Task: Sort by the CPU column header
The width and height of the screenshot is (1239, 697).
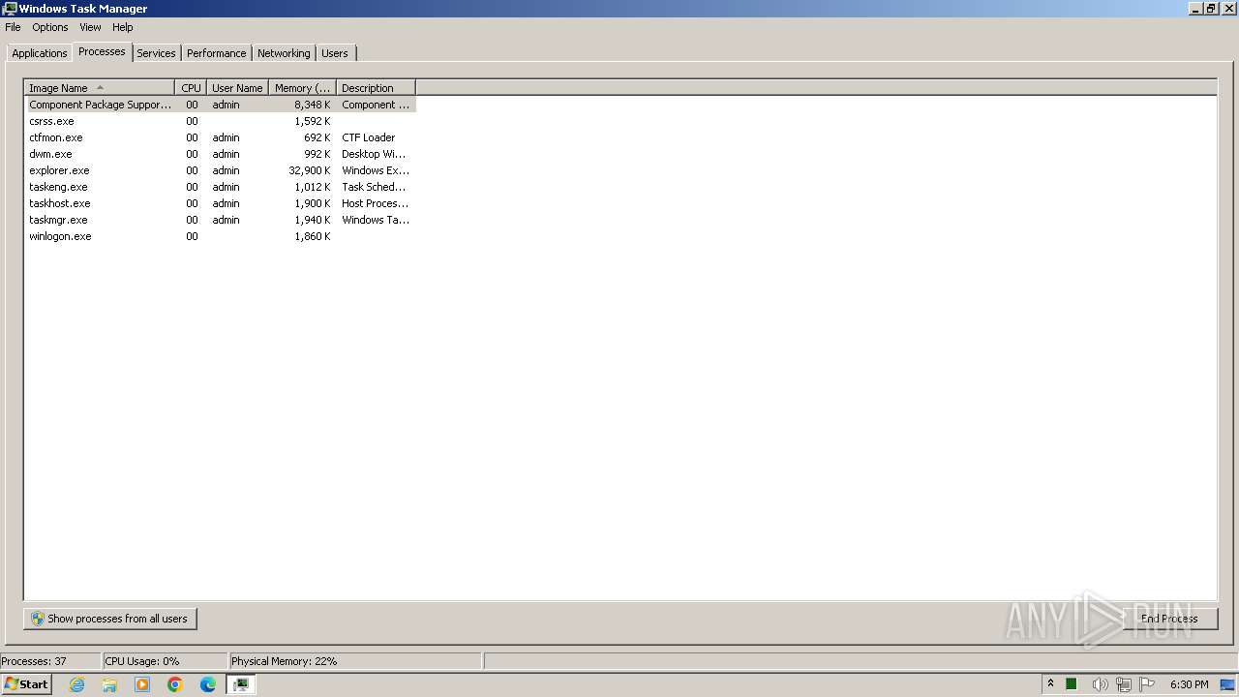Action: [x=191, y=87]
